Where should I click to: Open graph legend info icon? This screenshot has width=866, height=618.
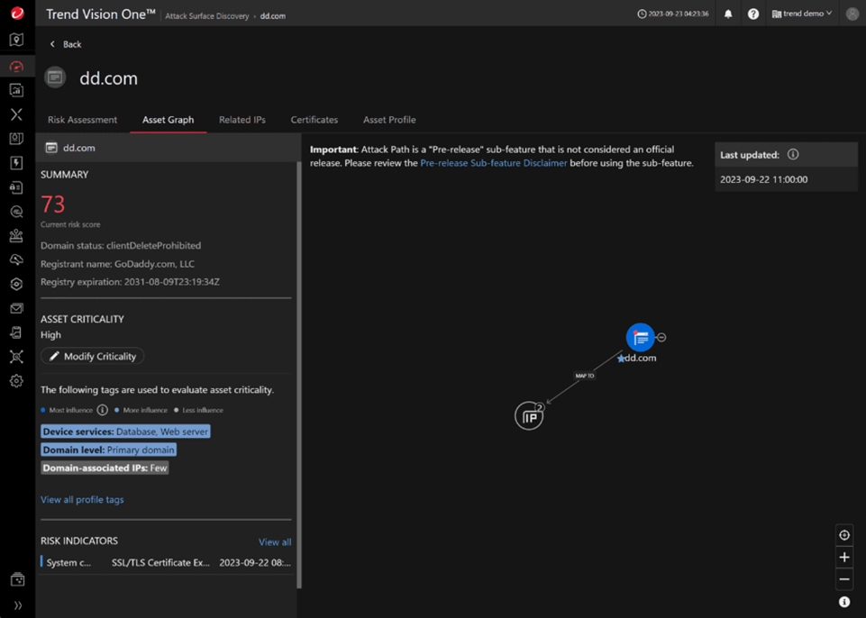point(844,602)
